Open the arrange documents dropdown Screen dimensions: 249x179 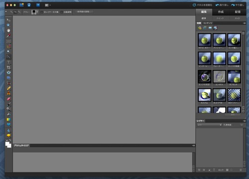[48, 5]
